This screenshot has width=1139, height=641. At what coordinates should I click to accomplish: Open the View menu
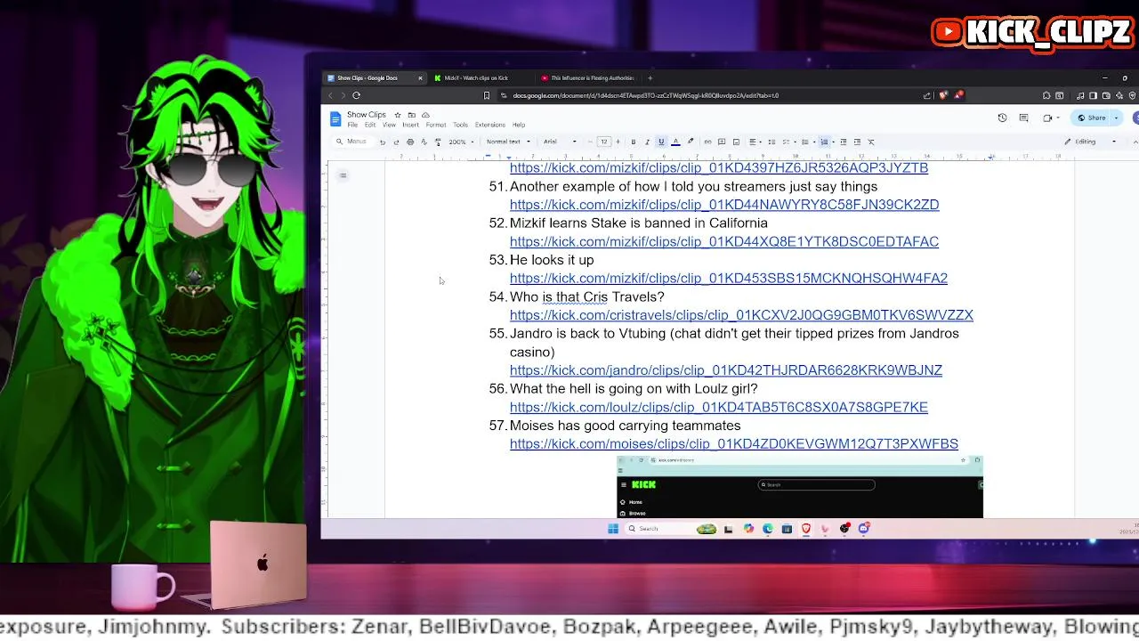tap(389, 125)
